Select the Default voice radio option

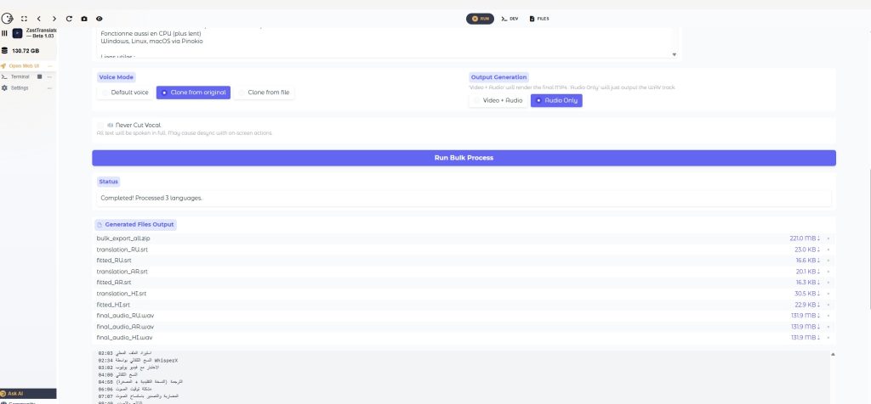tap(125, 93)
